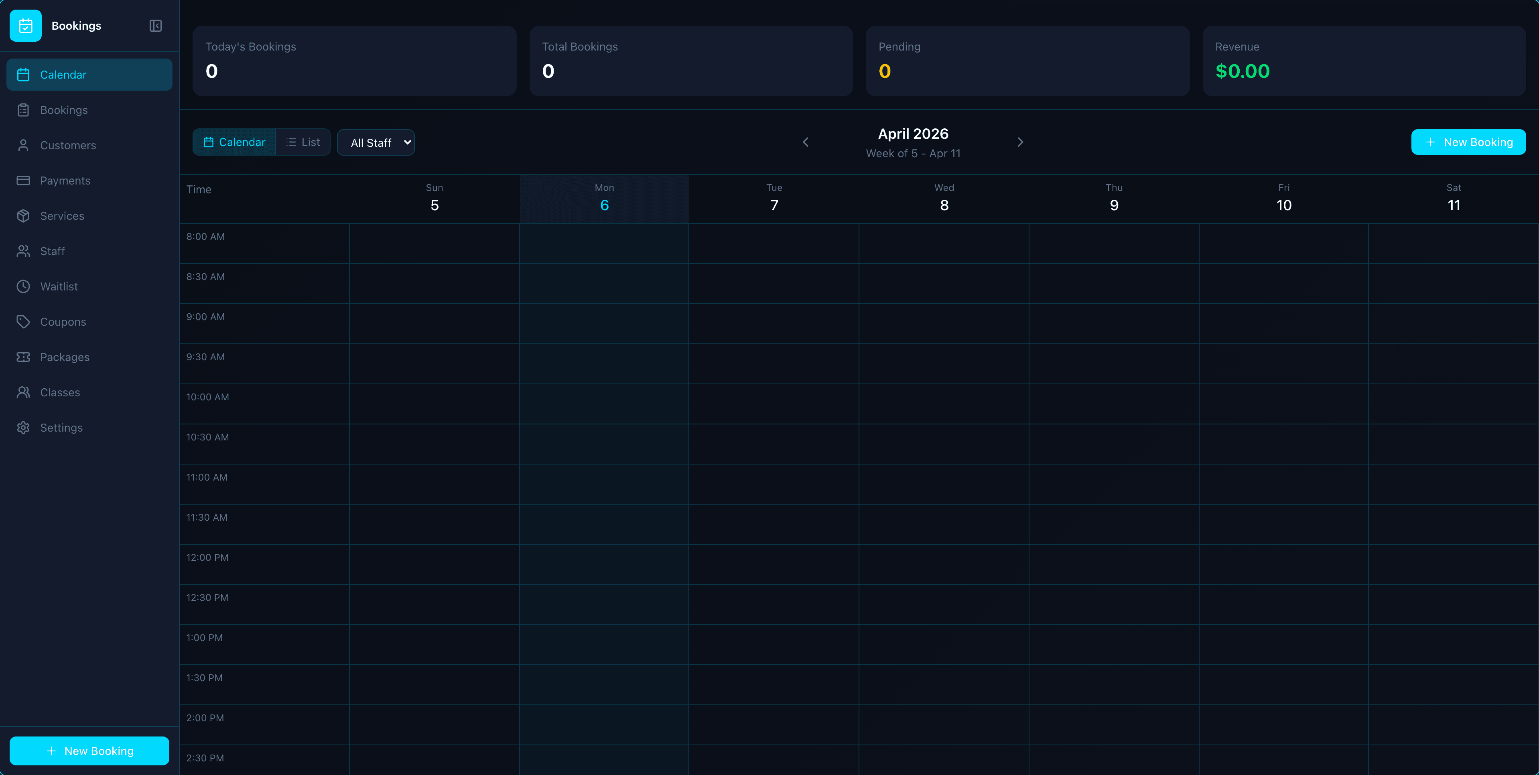1539x775 pixels.
Task: Switch view to List mode
Action: tap(303, 142)
